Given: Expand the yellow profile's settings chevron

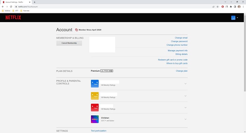Looking at the screenshot, I should click(x=186, y=96).
